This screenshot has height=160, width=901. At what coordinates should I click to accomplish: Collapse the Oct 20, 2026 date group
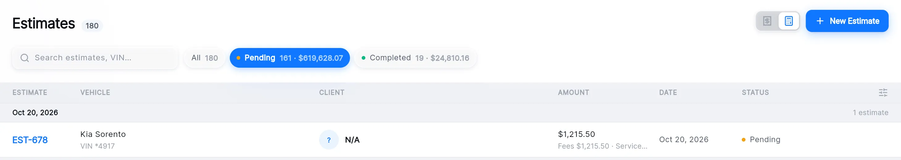click(451, 113)
